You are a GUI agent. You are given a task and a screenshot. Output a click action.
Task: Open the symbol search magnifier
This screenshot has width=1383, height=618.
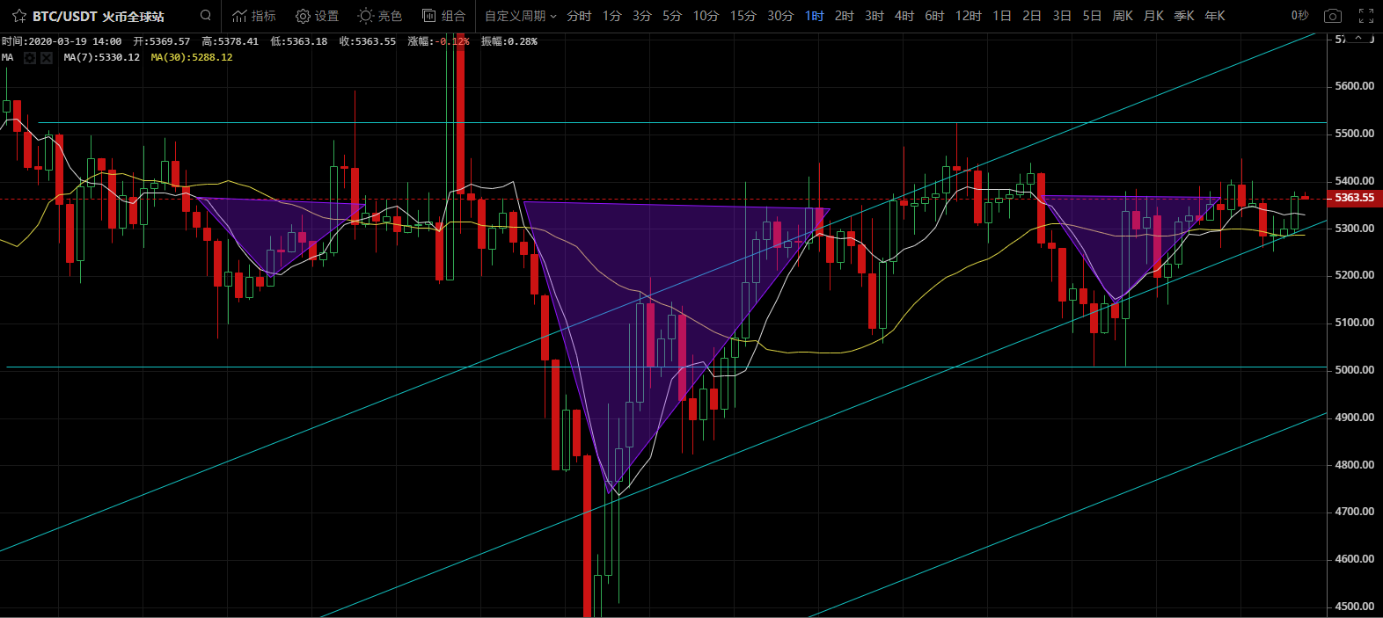point(206,15)
